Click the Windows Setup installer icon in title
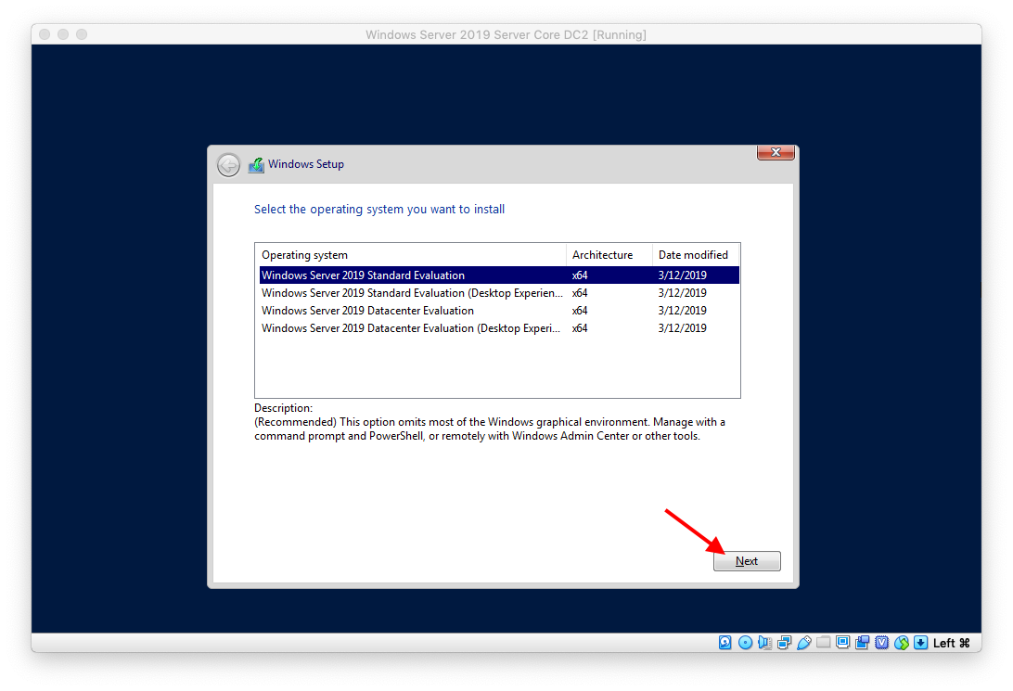Viewport: 1013px width, 691px height. (256, 165)
